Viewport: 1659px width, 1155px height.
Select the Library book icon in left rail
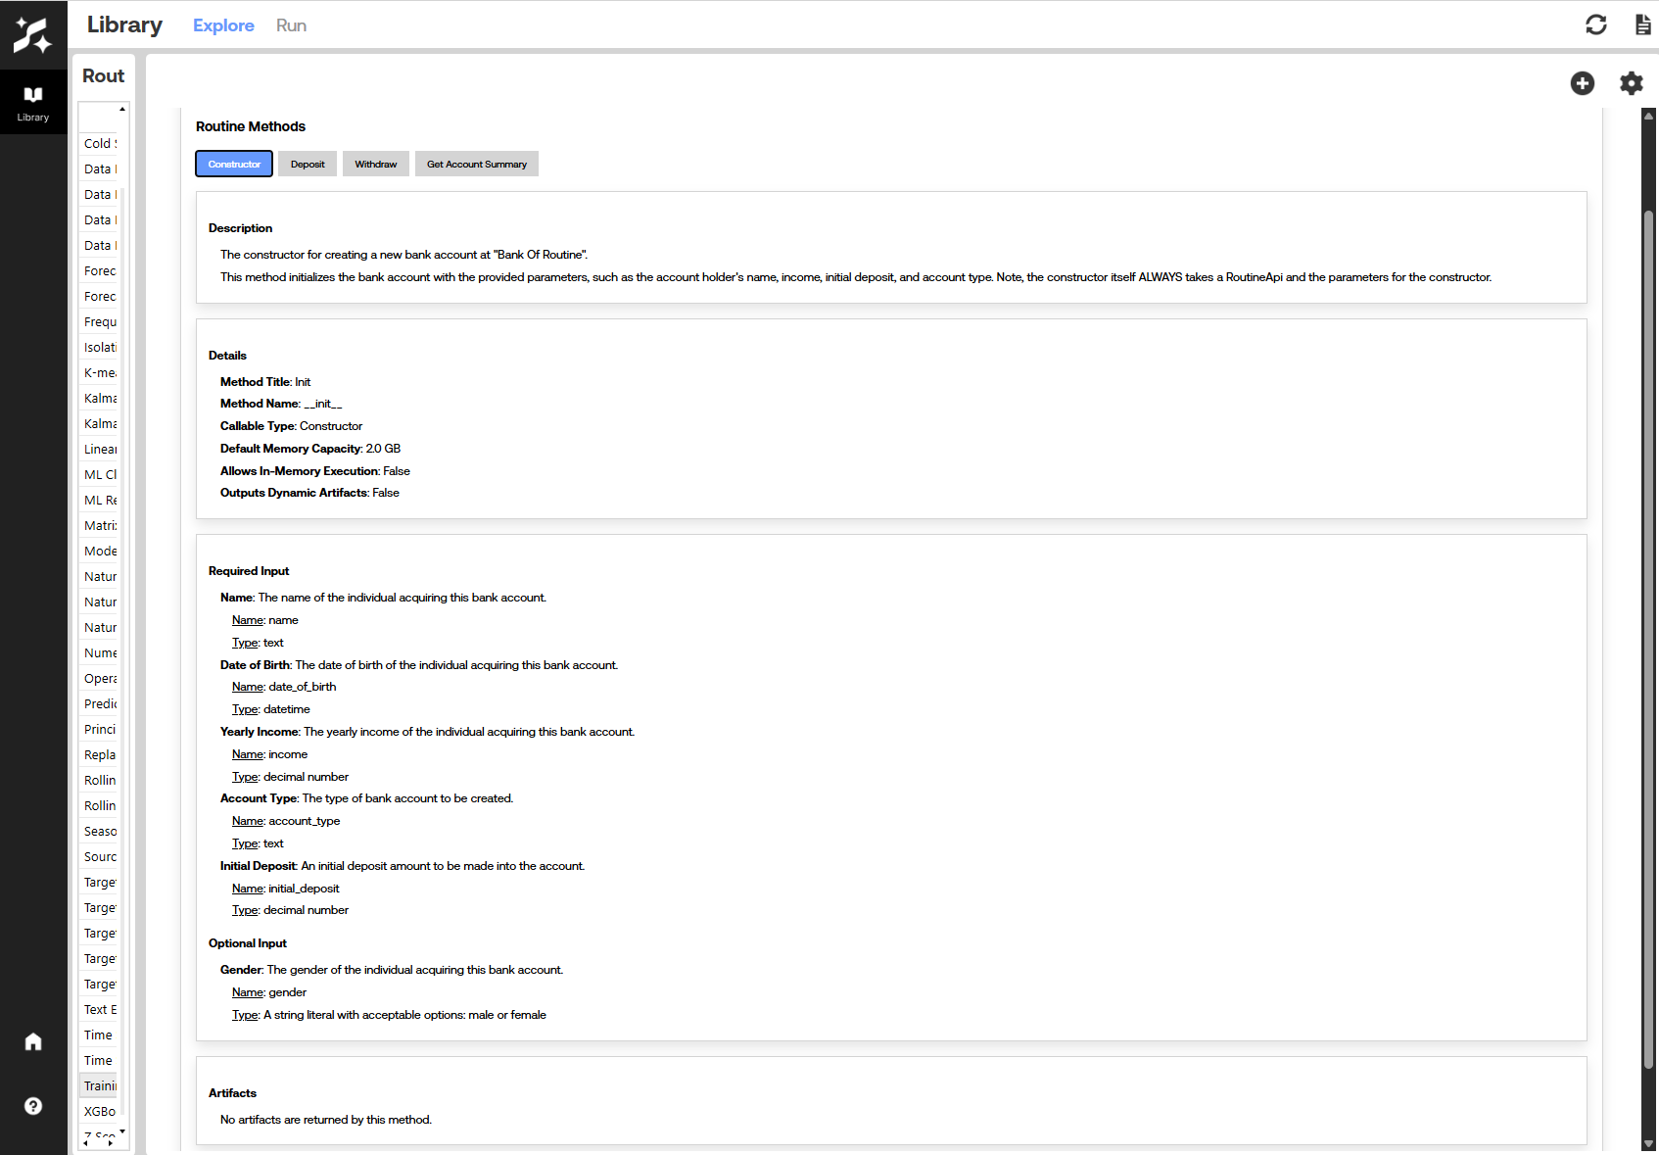(33, 95)
